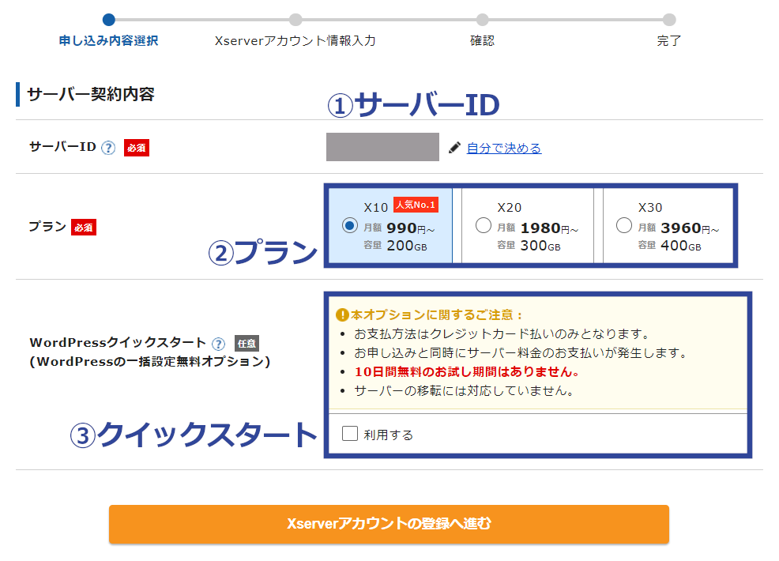Click the (WordPressの一括設定無料オプション) label text

[149, 362]
